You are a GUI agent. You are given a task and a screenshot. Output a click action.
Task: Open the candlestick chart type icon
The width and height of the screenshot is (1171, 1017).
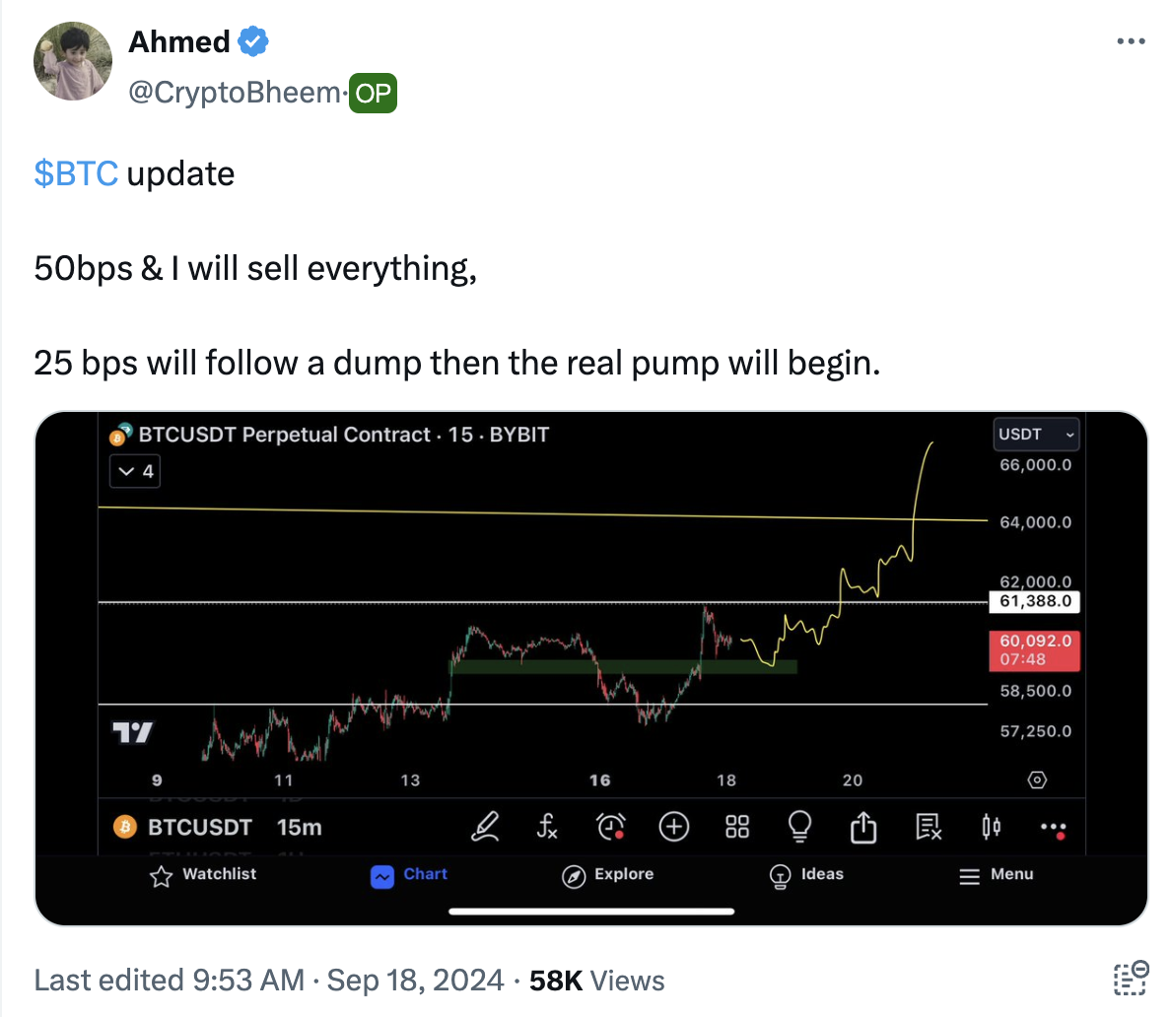tap(992, 826)
